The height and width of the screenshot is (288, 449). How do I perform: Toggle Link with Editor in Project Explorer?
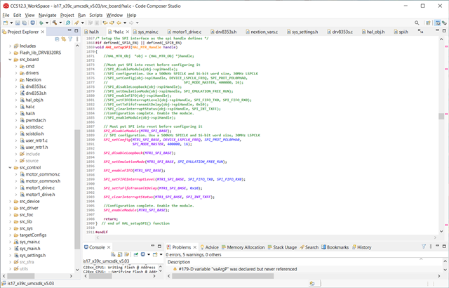(64, 39)
